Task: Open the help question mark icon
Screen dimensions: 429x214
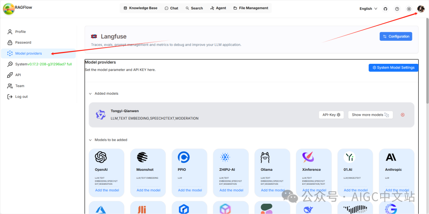Action: point(397,9)
